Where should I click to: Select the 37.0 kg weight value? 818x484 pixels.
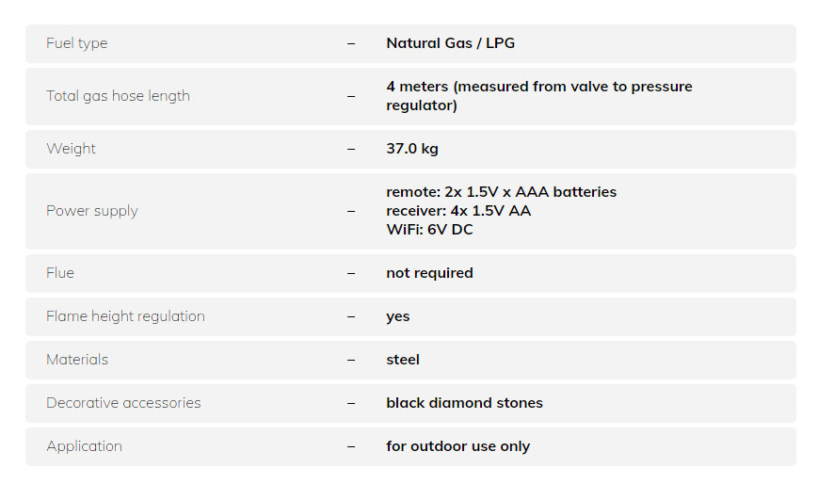(411, 149)
